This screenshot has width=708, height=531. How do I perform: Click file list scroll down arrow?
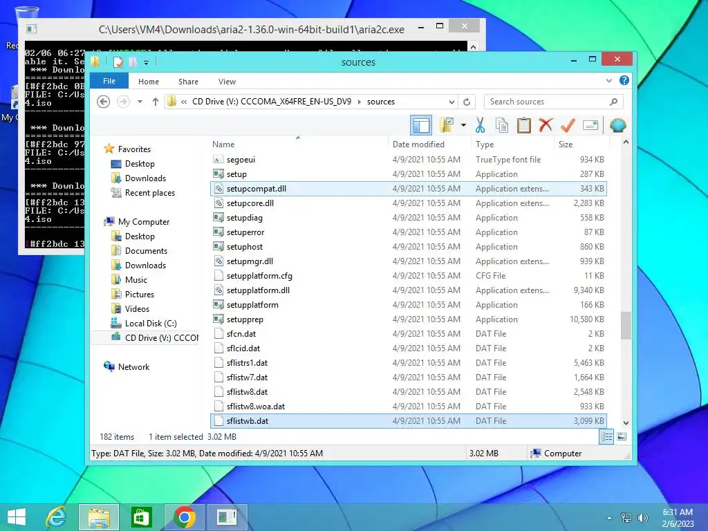tap(626, 423)
